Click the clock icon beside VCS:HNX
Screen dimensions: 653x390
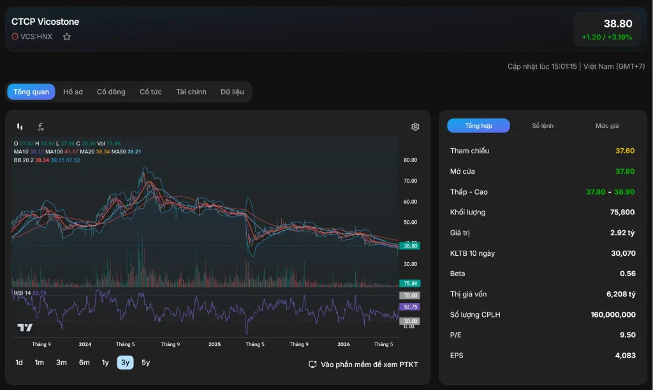[x=15, y=36]
